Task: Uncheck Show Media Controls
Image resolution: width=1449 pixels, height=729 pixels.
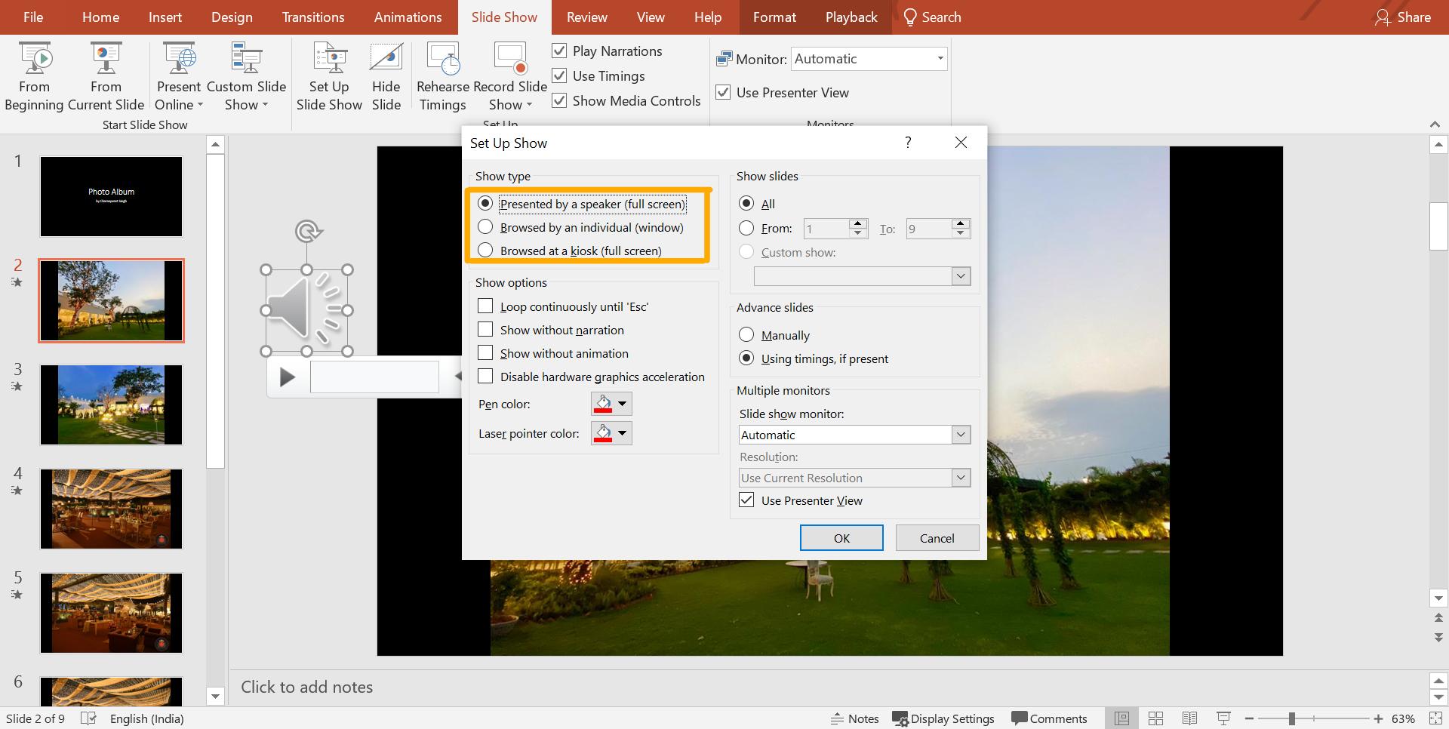Action: tap(559, 100)
